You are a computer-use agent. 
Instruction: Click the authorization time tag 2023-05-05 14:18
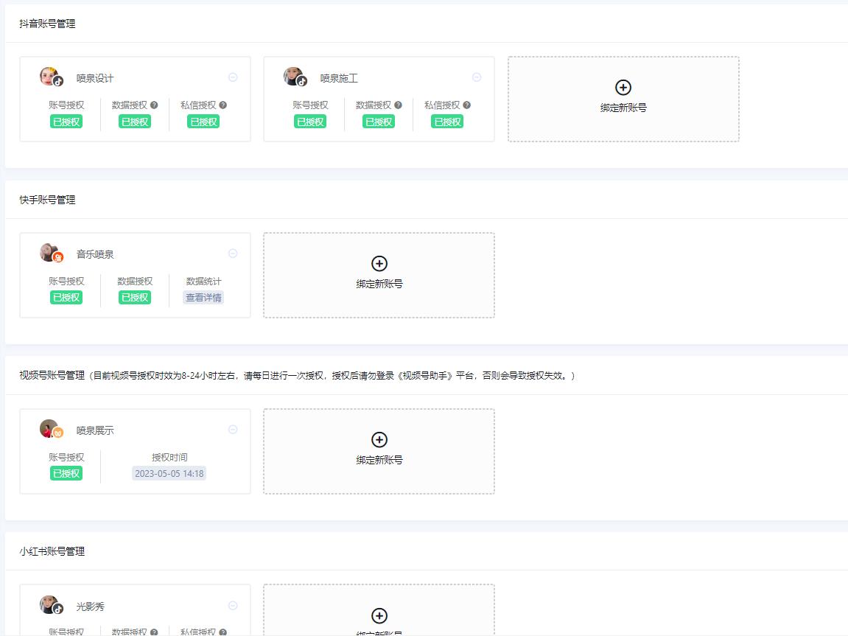pyautogui.click(x=169, y=473)
